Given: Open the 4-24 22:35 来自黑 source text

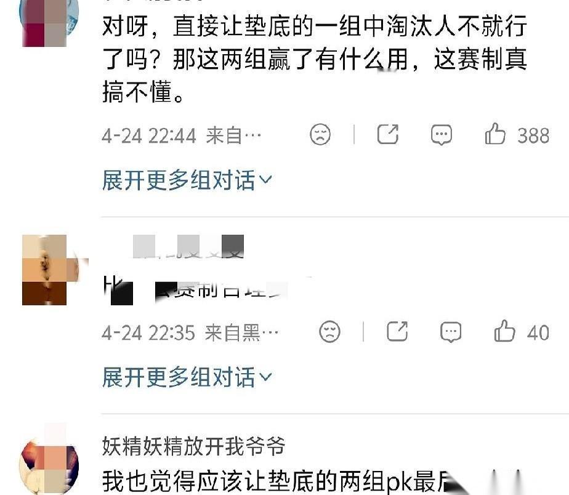Looking at the screenshot, I should tap(190, 333).
